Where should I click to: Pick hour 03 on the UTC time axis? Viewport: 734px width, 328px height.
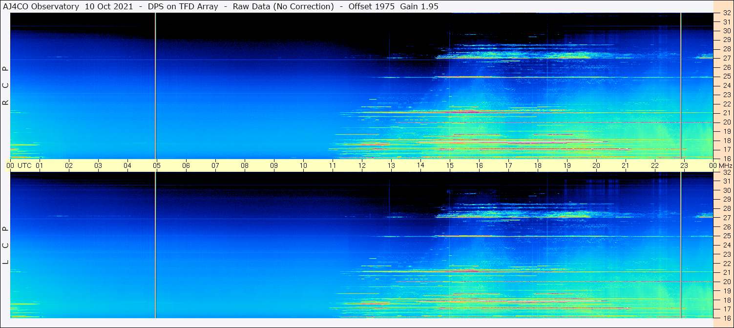point(98,165)
